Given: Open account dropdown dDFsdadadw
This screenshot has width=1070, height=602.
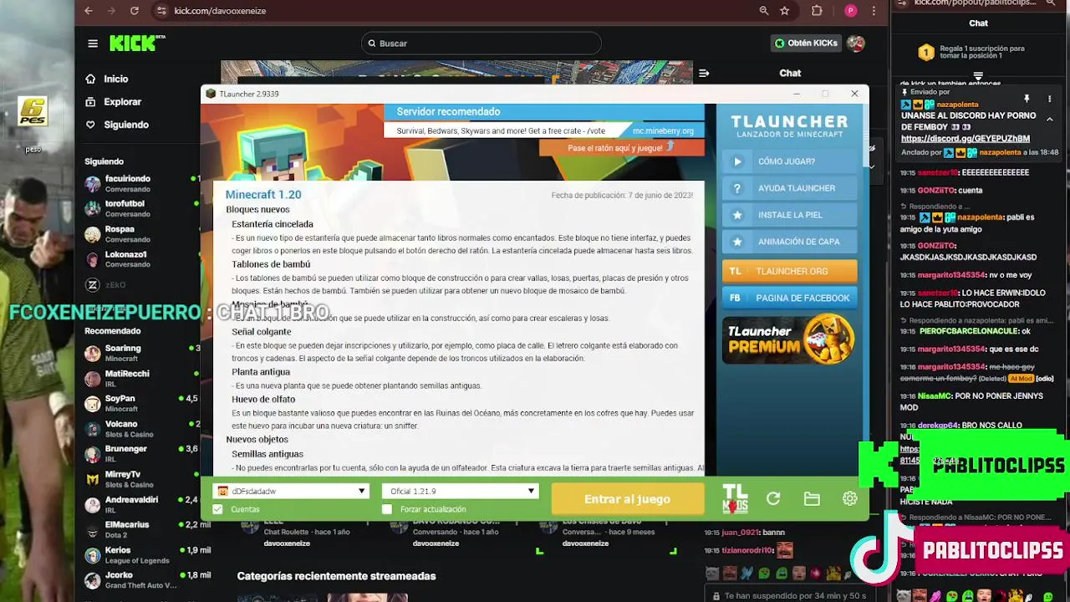Looking at the screenshot, I should click(x=292, y=492).
